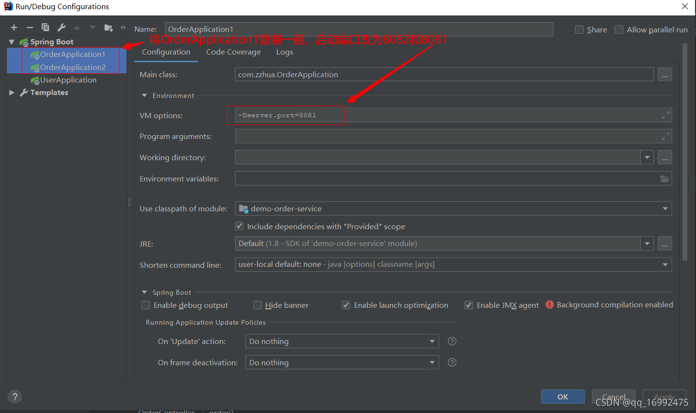Remove selected configuration with minus icon
696x413 pixels.
[29, 28]
